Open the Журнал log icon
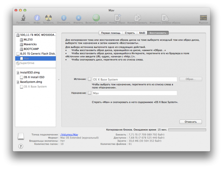The width and height of the screenshot is (223, 169). click(x=203, y=18)
